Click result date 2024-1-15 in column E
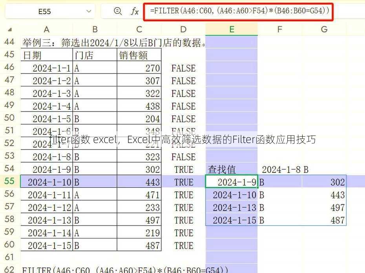Screen dimensions: 365x273 (x=232, y=220)
